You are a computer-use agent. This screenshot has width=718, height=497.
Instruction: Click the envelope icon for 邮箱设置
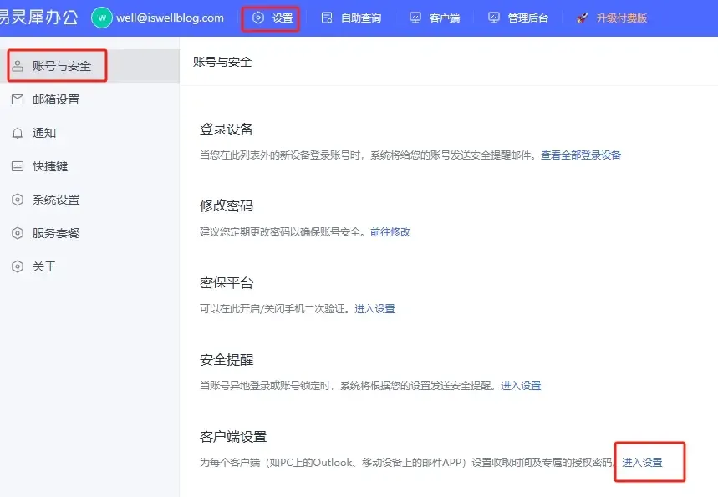click(x=18, y=99)
